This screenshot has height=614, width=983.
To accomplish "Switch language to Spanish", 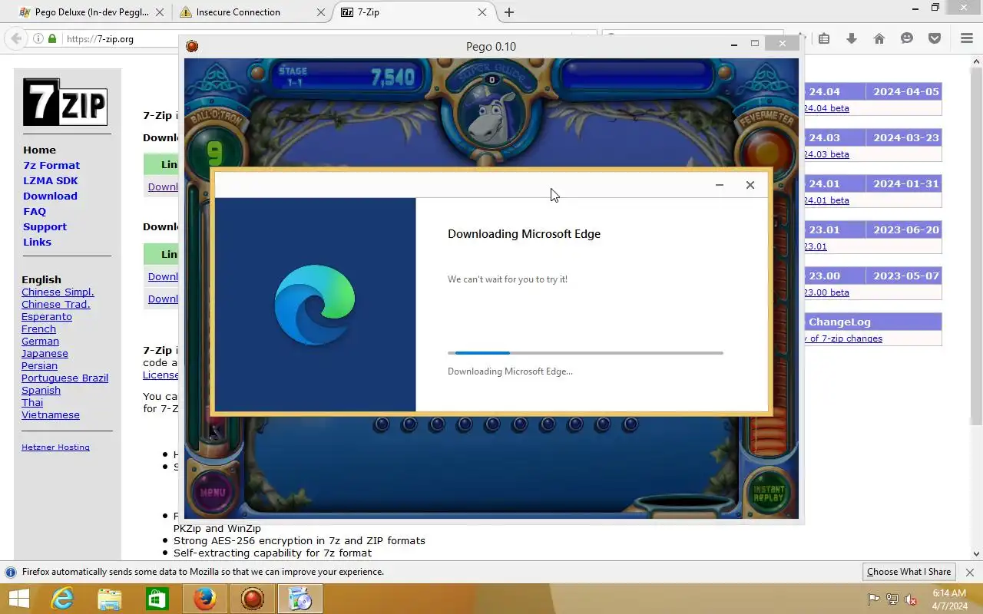I will [41, 390].
